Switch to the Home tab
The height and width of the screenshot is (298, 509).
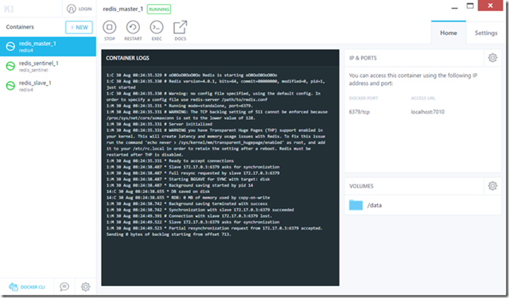pos(449,33)
